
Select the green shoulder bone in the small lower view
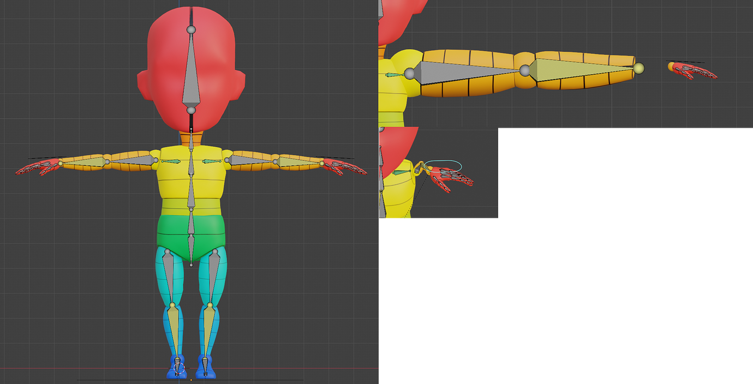click(x=401, y=172)
